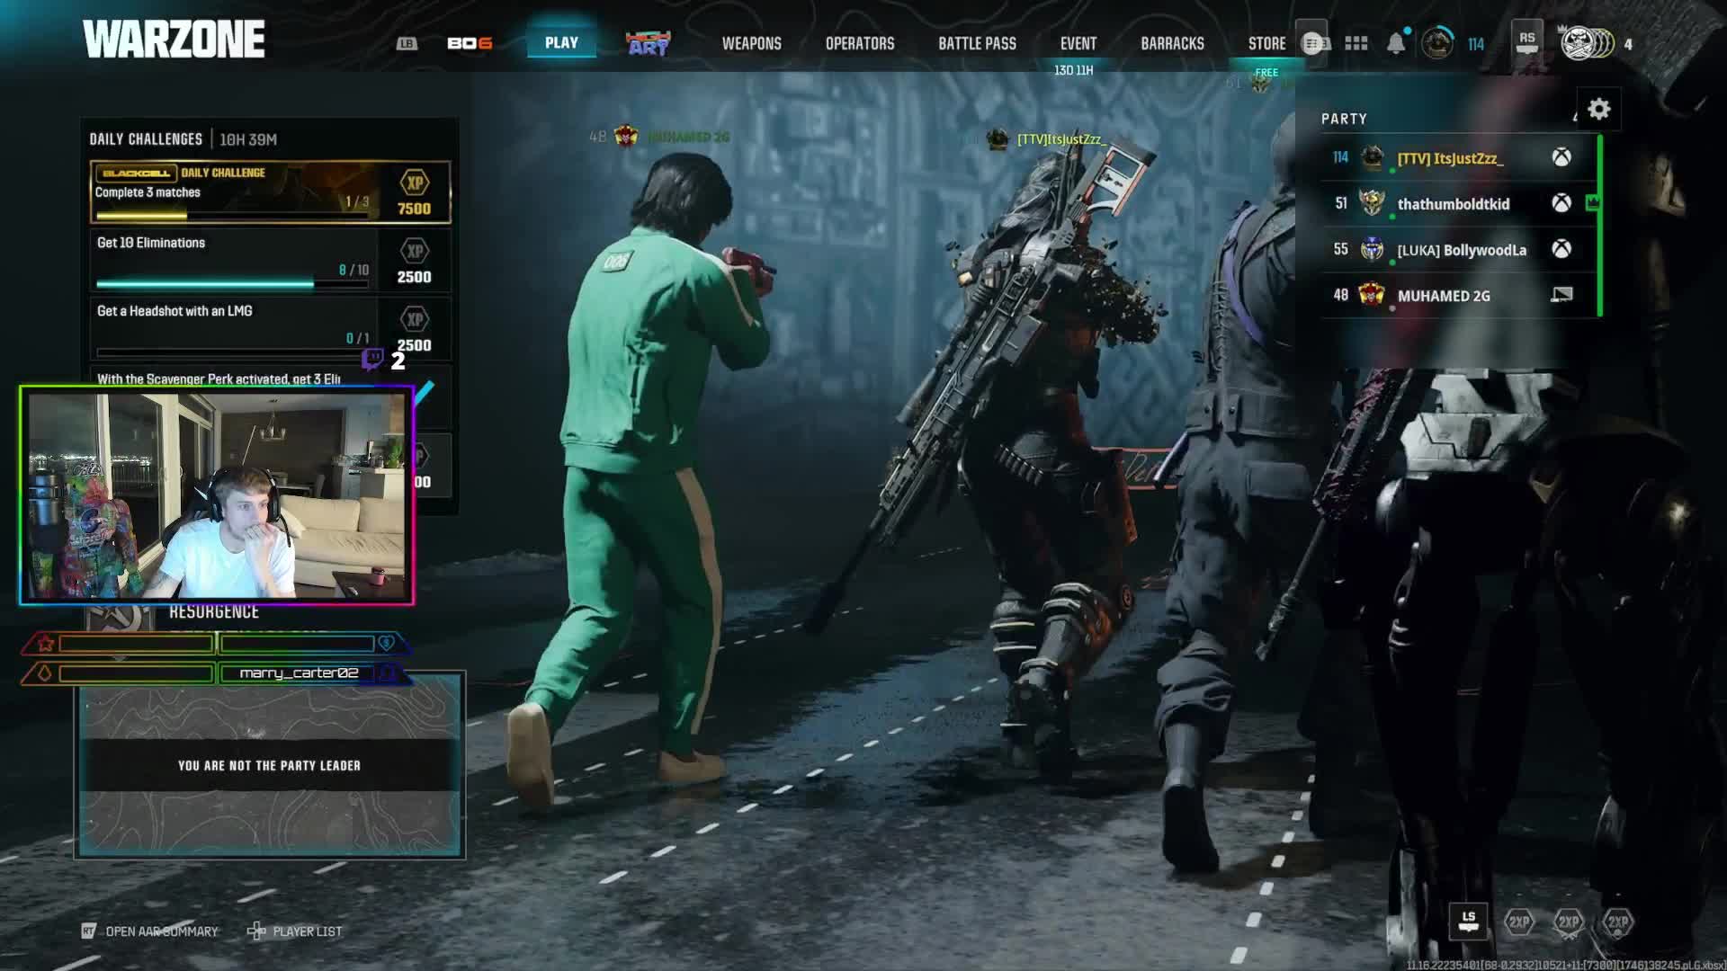The width and height of the screenshot is (1727, 971).
Task: Select party member thathumboldtkid
Action: click(x=1457, y=203)
